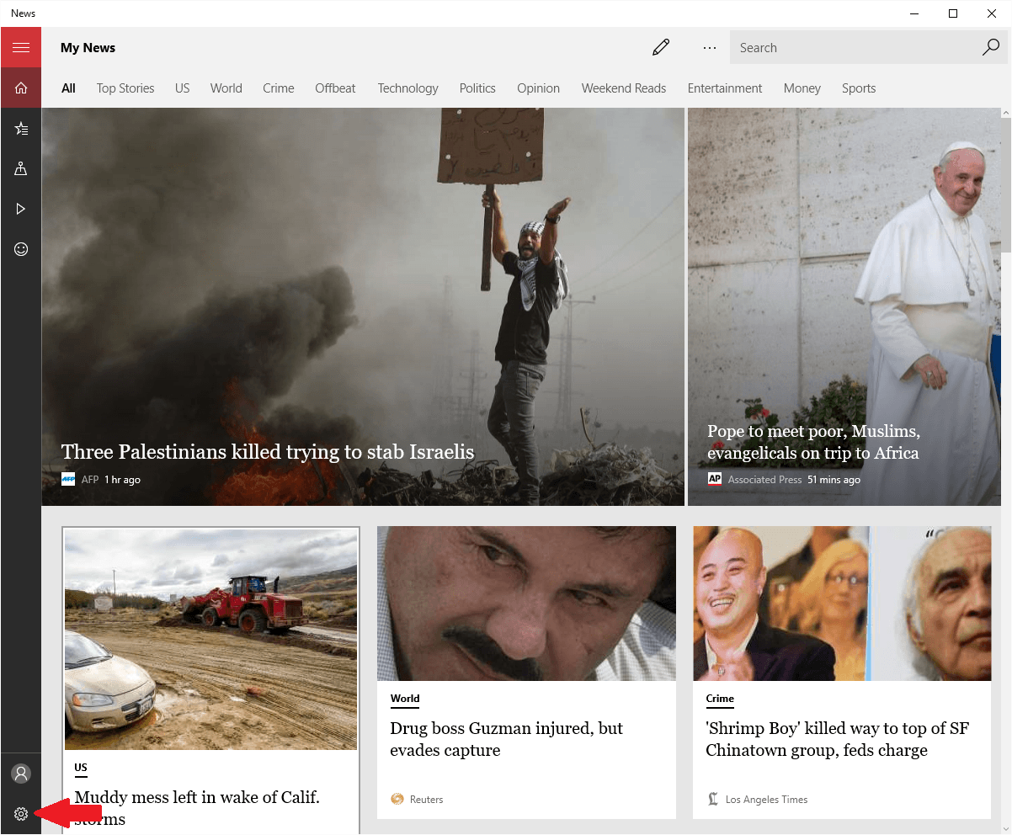Open Settings using the gear icon
The height and width of the screenshot is (835, 1012).
pos(21,814)
